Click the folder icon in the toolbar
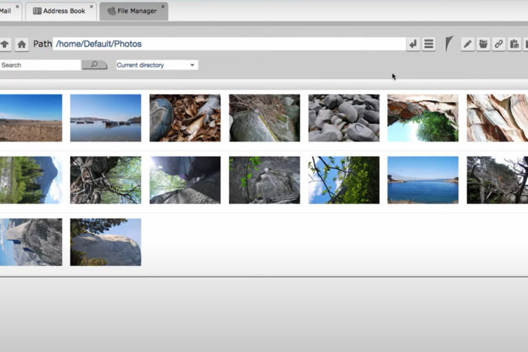528x352 pixels. (x=483, y=44)
